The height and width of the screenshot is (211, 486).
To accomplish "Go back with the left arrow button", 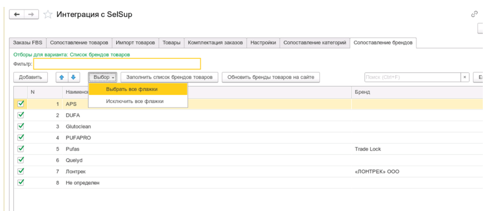I will coord(17,14).
